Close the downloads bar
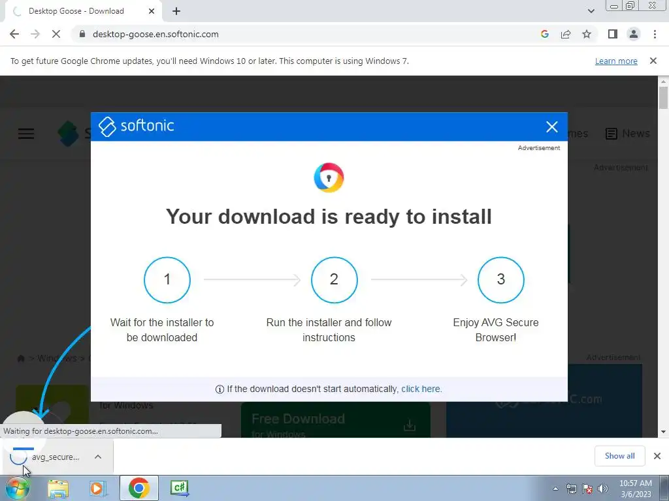 [657, 456]
